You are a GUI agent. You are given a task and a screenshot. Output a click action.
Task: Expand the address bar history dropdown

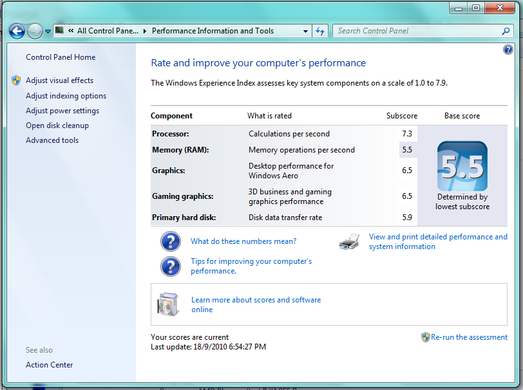coord(305,31)
